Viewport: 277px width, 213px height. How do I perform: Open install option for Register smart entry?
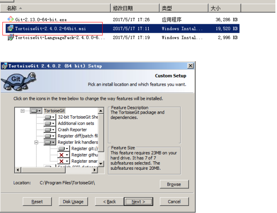(64, 161)
